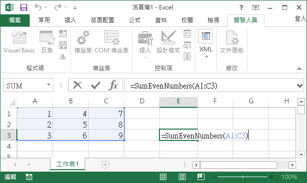
Task: Click the vertical scrollbar up arrow
Action: 301,102
